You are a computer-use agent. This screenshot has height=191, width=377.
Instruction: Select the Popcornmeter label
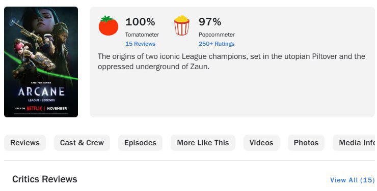pos(217,35)
